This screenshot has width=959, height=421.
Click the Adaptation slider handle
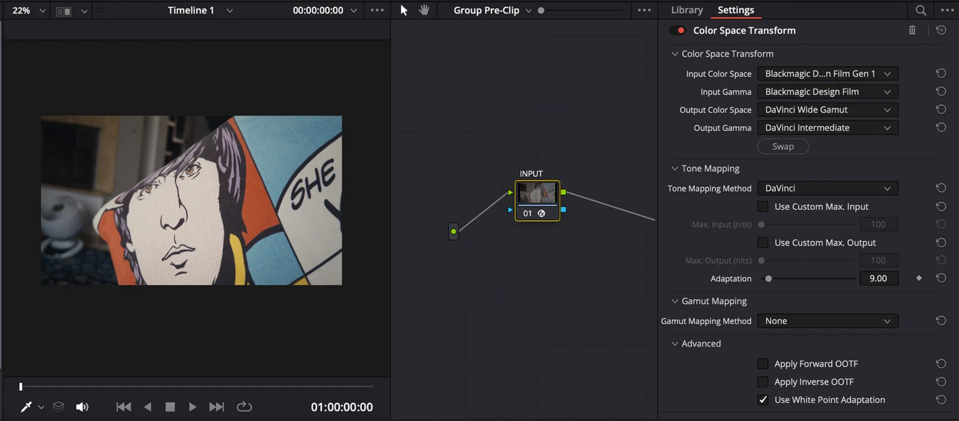(769, 279)
